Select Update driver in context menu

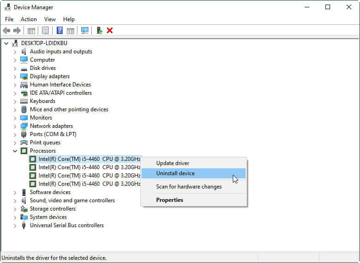coord(172,163)
